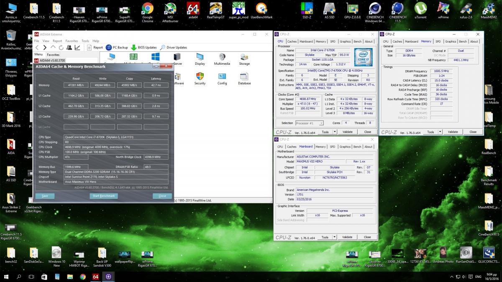
Task: Open the Windows Start menu
Action: pyautogui.click(x=7, y=277)
